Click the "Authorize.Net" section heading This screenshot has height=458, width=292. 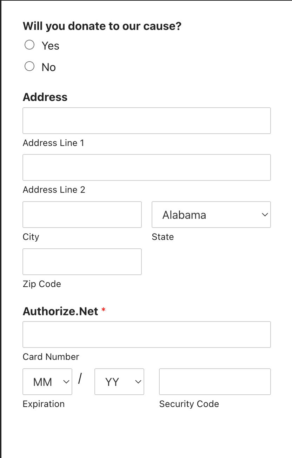coord(60,311)
